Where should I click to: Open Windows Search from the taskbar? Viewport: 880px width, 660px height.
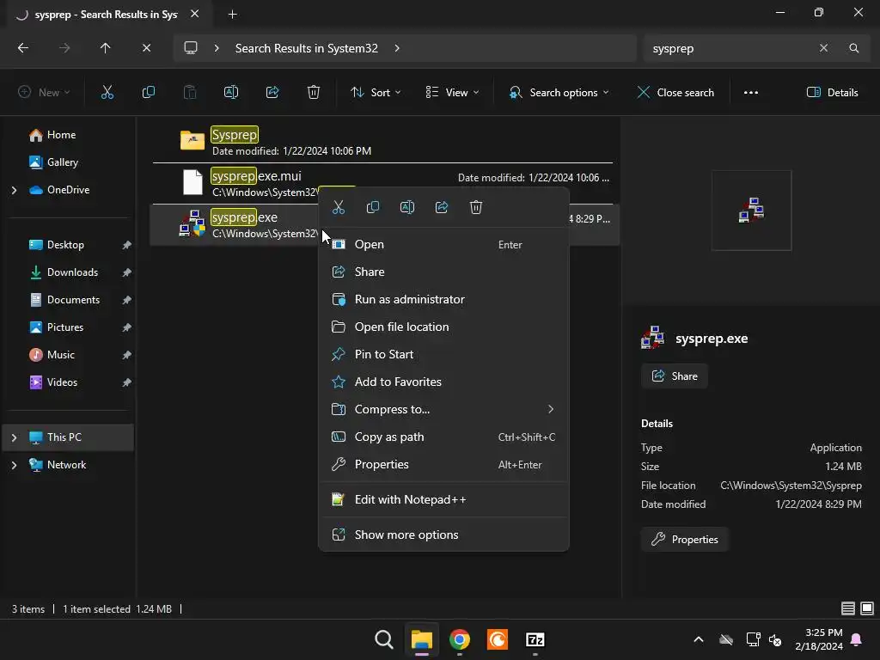coord(384,639)
